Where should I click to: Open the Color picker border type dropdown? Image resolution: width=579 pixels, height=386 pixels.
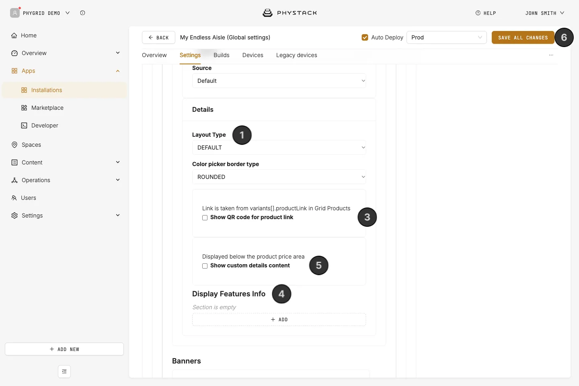click(x=279, y=177)
